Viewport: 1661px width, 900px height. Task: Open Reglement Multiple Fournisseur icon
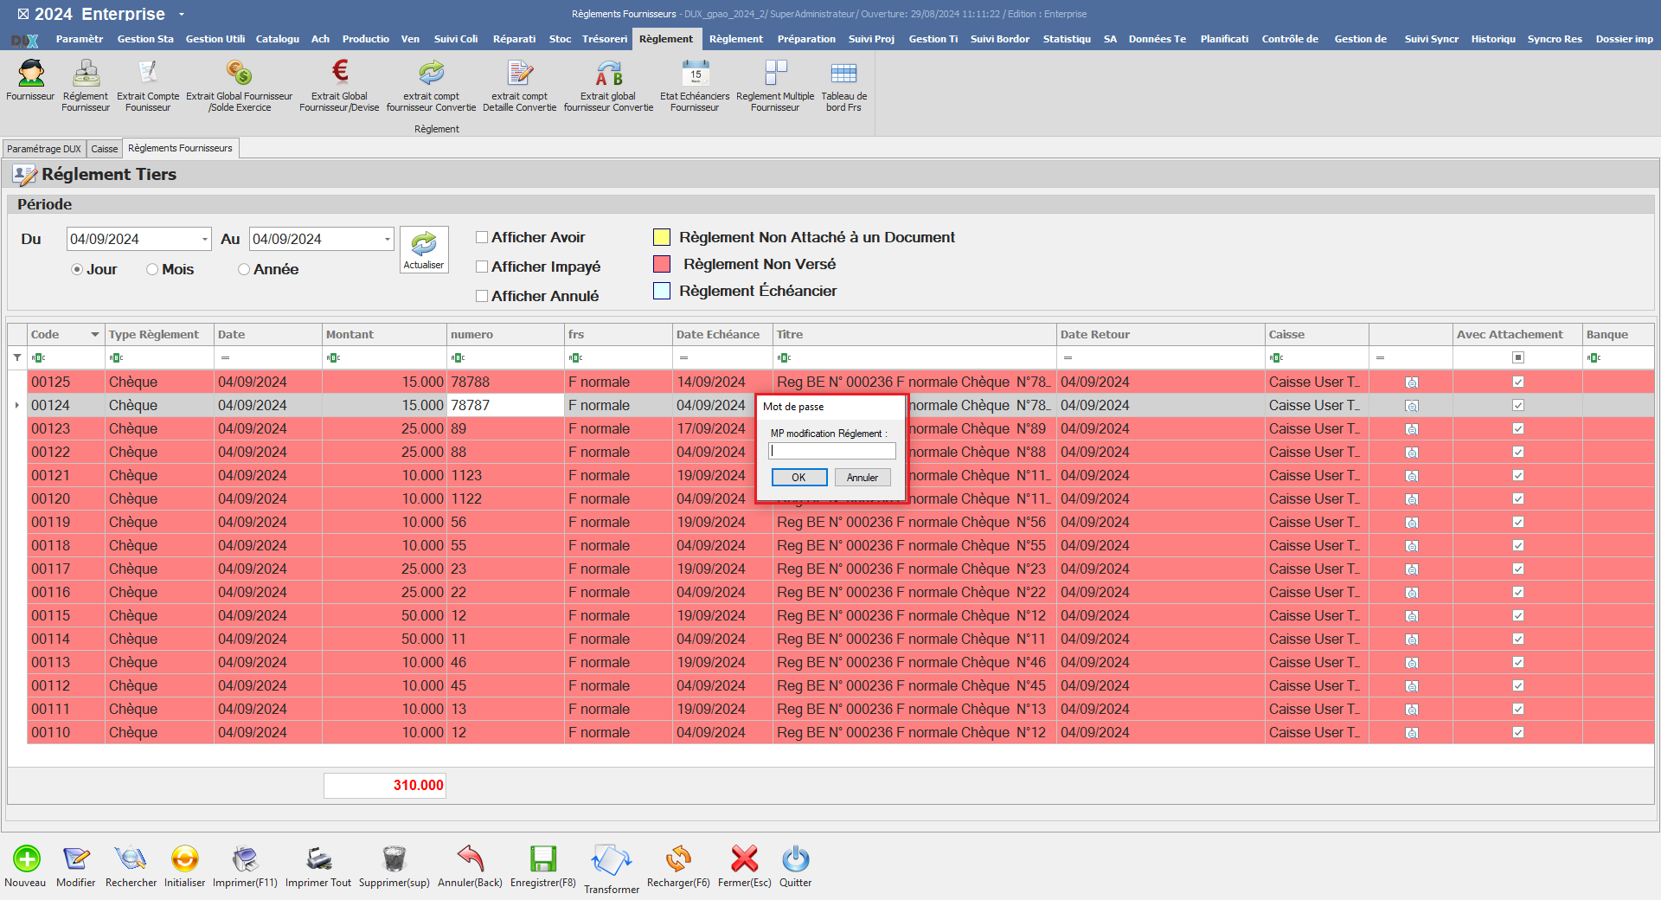pyautogui.click(x=775, y=74)
